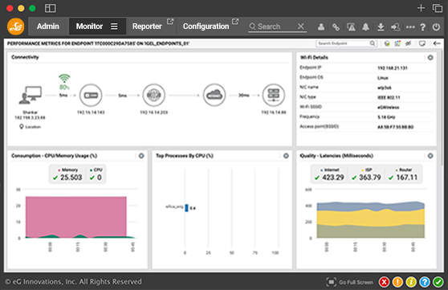Click the Internet latency value 423.29

point(333,178)
